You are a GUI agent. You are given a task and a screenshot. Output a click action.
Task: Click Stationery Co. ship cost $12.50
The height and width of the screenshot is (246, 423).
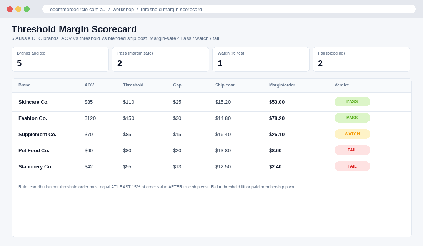click(x=223, y=167)
